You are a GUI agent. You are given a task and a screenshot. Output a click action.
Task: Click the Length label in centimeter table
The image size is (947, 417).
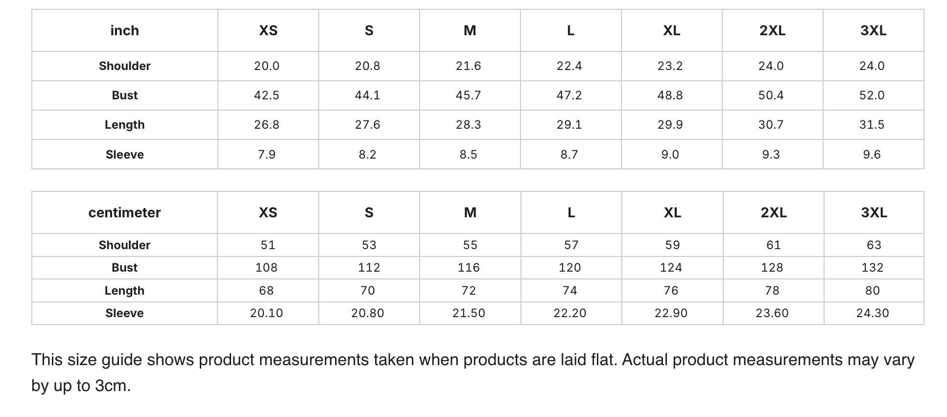pyautogui.click(x=124, y=290)
